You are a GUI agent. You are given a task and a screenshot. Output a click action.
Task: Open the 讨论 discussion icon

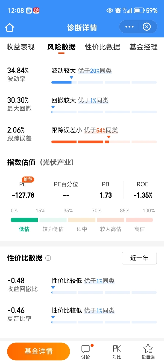point(86,352)
